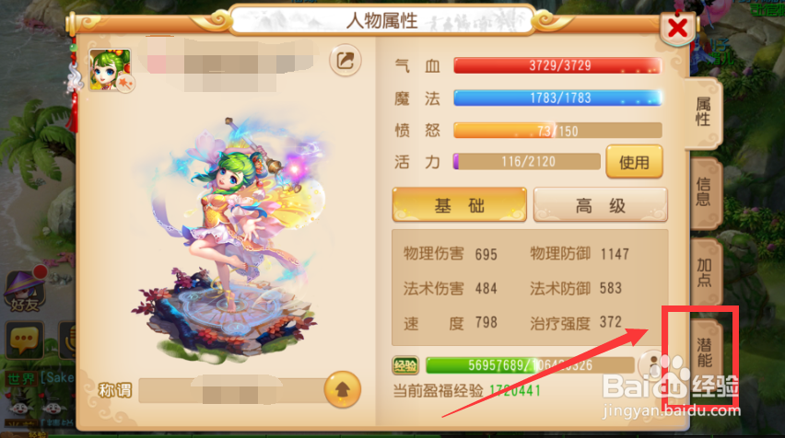Open the 加点 side tab
This screenshot has height=438, width=785.
pyautogui.click(x=705, y=272)
